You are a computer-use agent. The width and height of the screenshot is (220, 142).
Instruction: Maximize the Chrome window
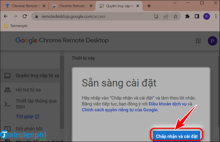tap(202, 3)
